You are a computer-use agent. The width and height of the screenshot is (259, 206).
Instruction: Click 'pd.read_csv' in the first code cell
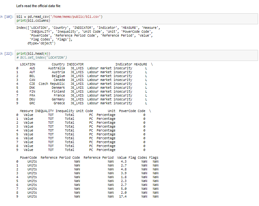point(38,17)
